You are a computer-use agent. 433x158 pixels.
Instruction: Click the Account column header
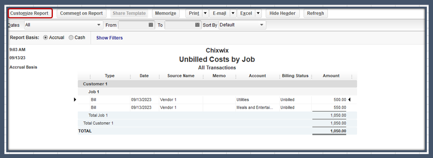pos(257,76)
